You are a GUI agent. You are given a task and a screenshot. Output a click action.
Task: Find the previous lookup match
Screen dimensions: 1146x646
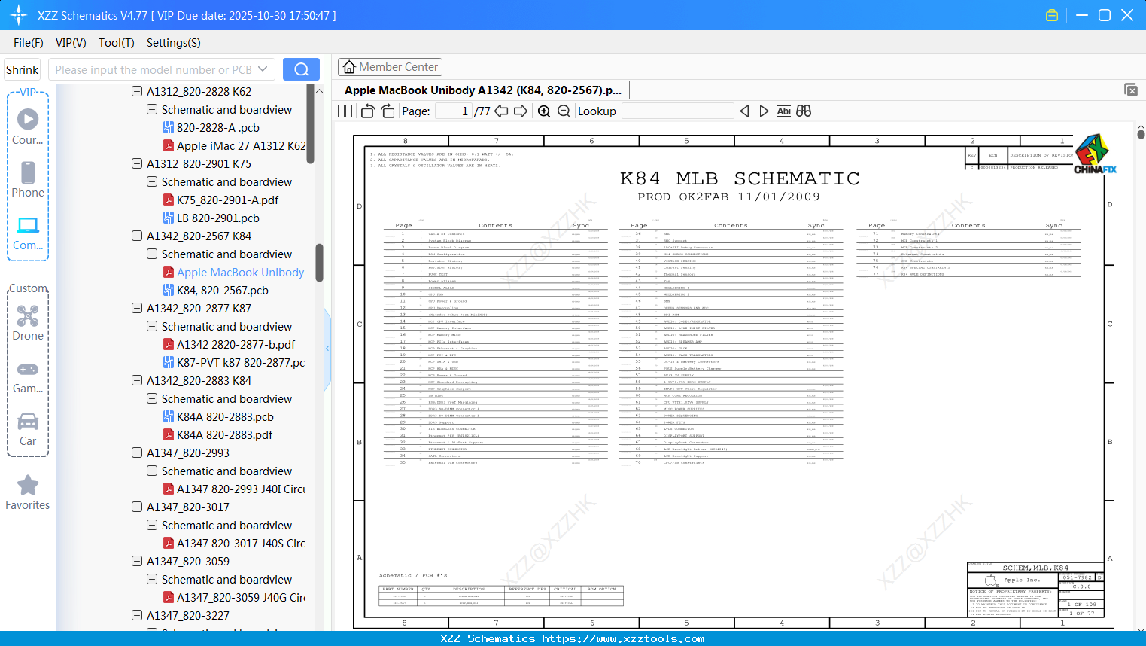tap(744, 111)
